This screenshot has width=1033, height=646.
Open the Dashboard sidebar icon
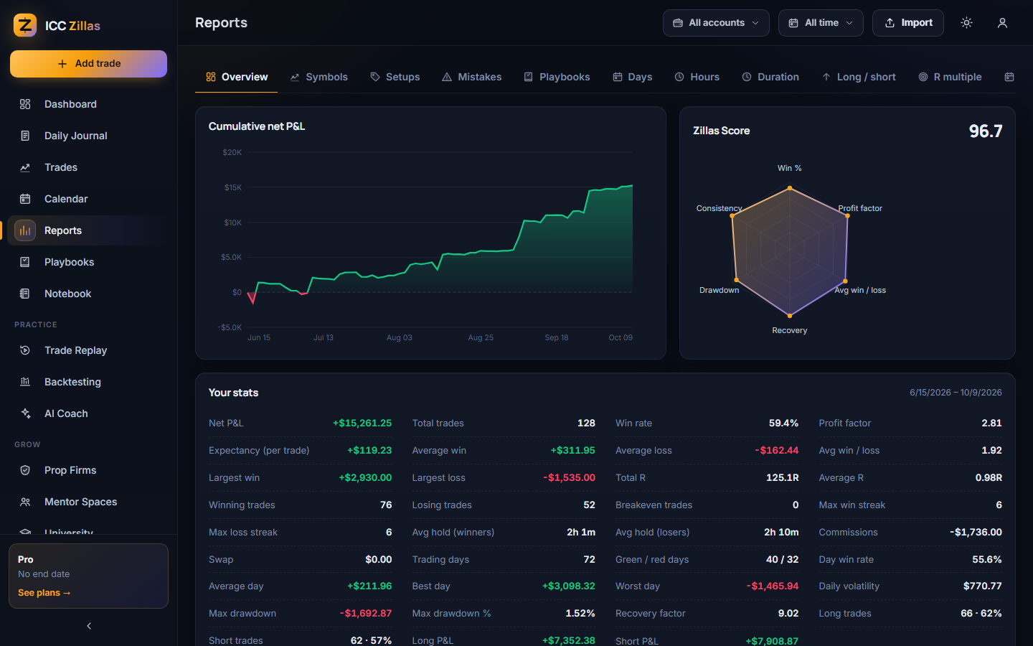tap(25, 104)
